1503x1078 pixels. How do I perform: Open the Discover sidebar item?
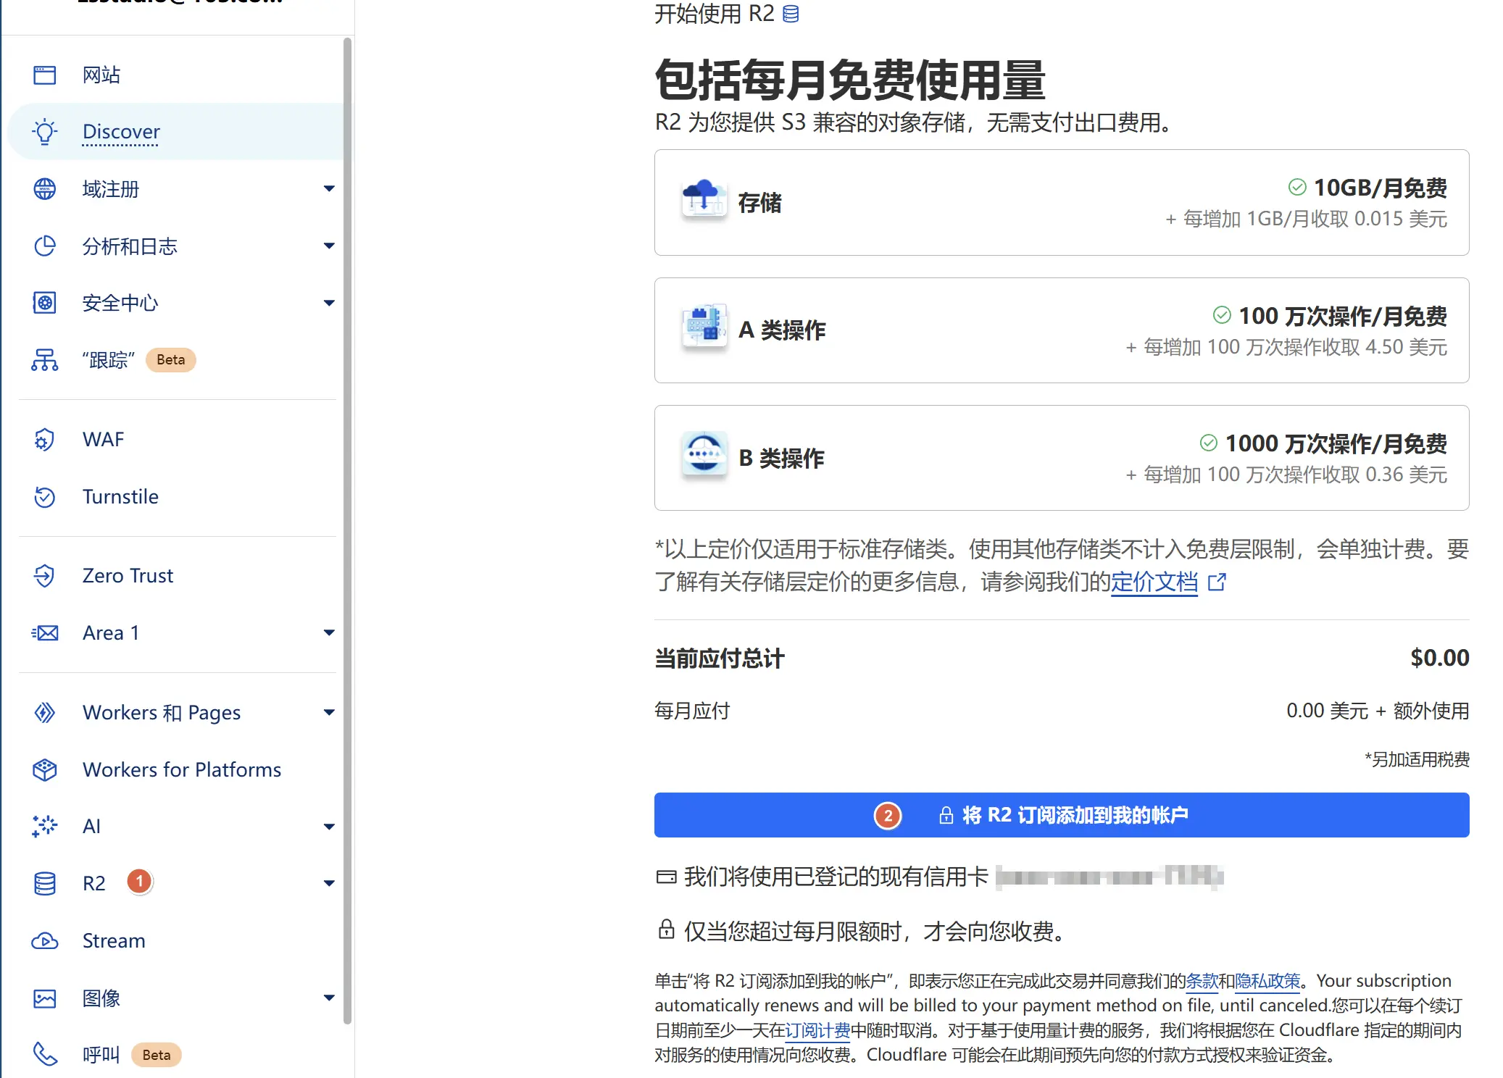[176, 132]
